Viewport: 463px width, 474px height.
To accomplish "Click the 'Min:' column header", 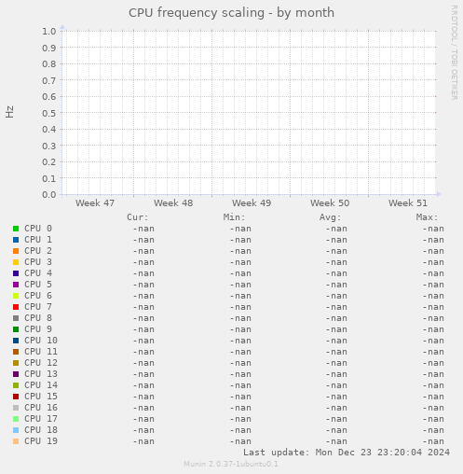I will point(234,217).
